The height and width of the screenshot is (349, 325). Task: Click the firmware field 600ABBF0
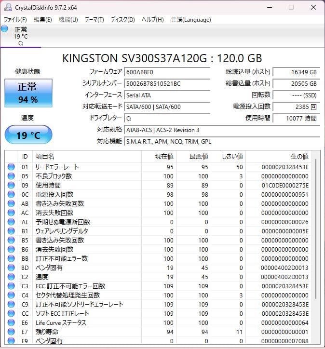pyautogui.click(x=167, y=72)
